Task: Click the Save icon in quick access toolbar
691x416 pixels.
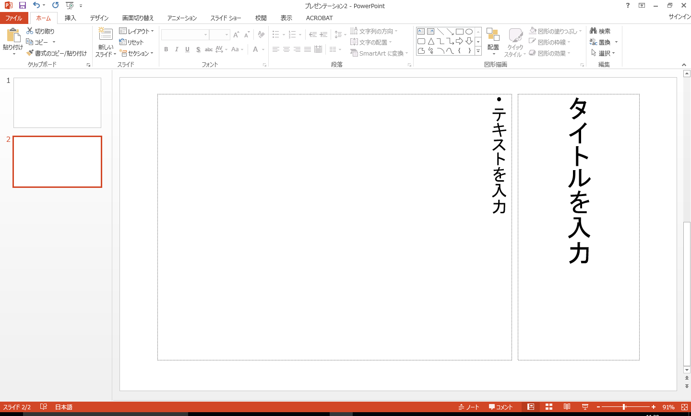Action: point(23,5)
